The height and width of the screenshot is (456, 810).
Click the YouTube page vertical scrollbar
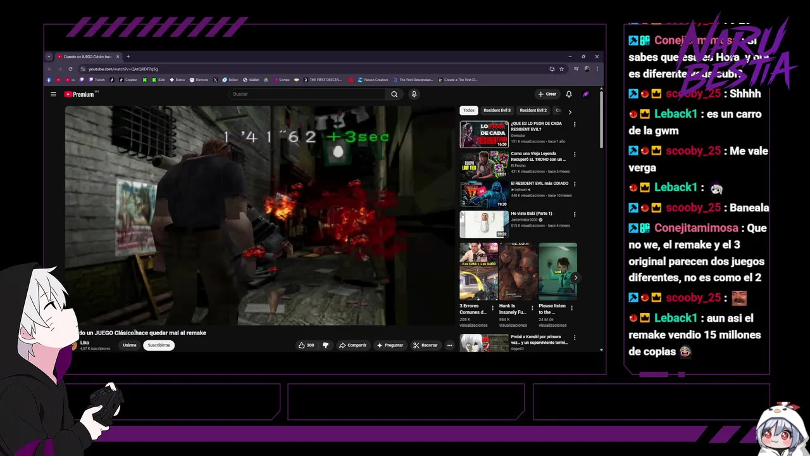601,120
